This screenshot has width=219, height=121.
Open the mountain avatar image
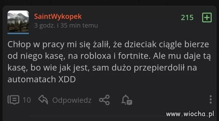click(18, 21)
